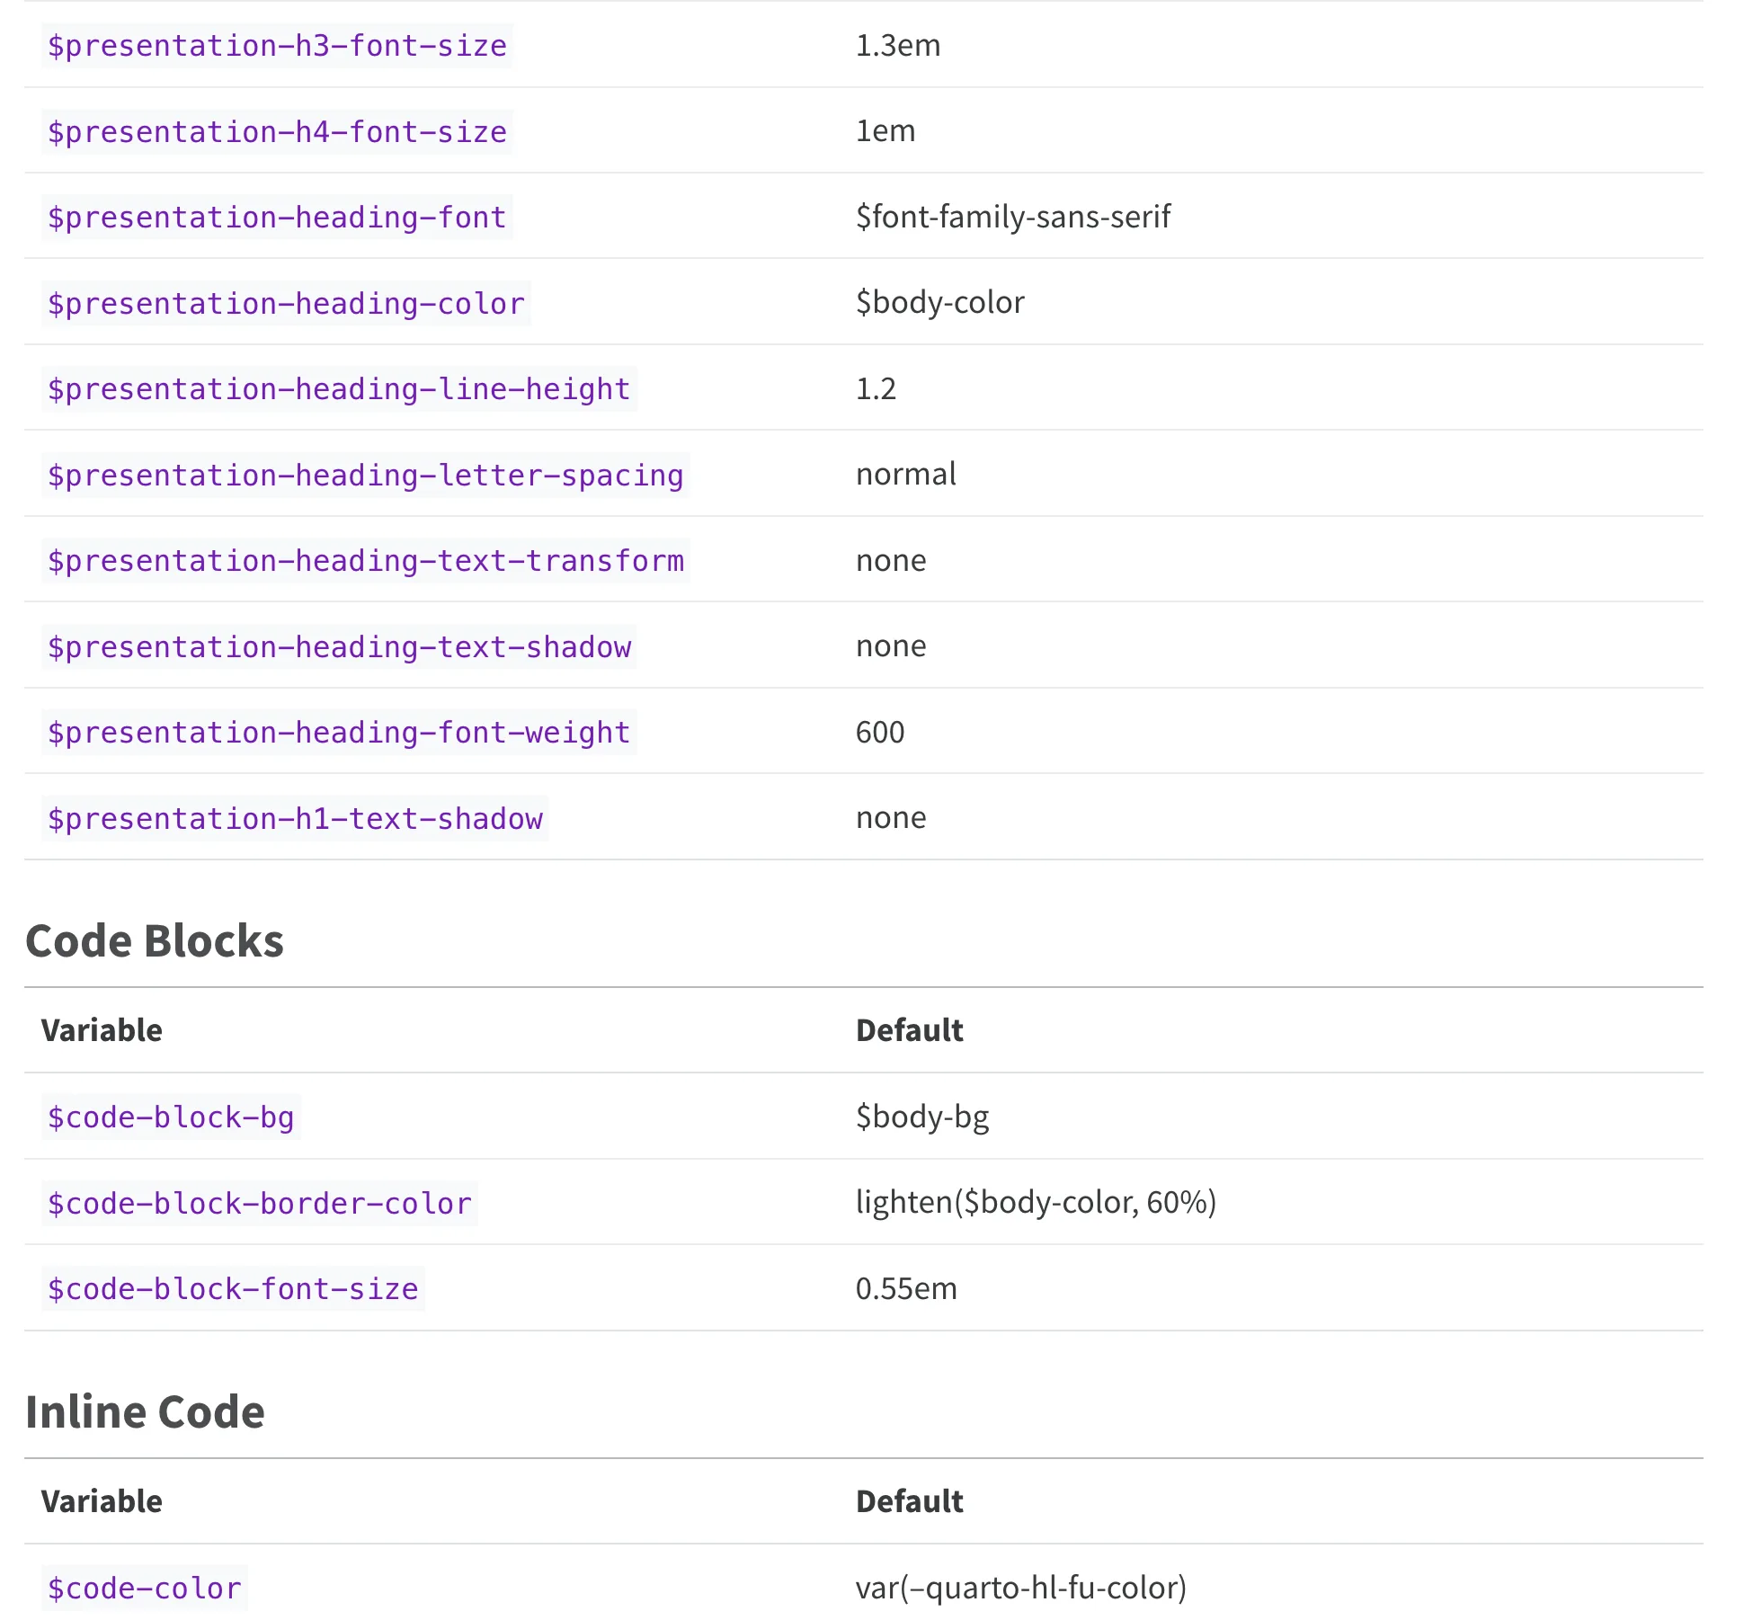The image size is (1753, 1620).
Task: Click $presentation-heading-letter-spacing variable
Action: (365, 476)
